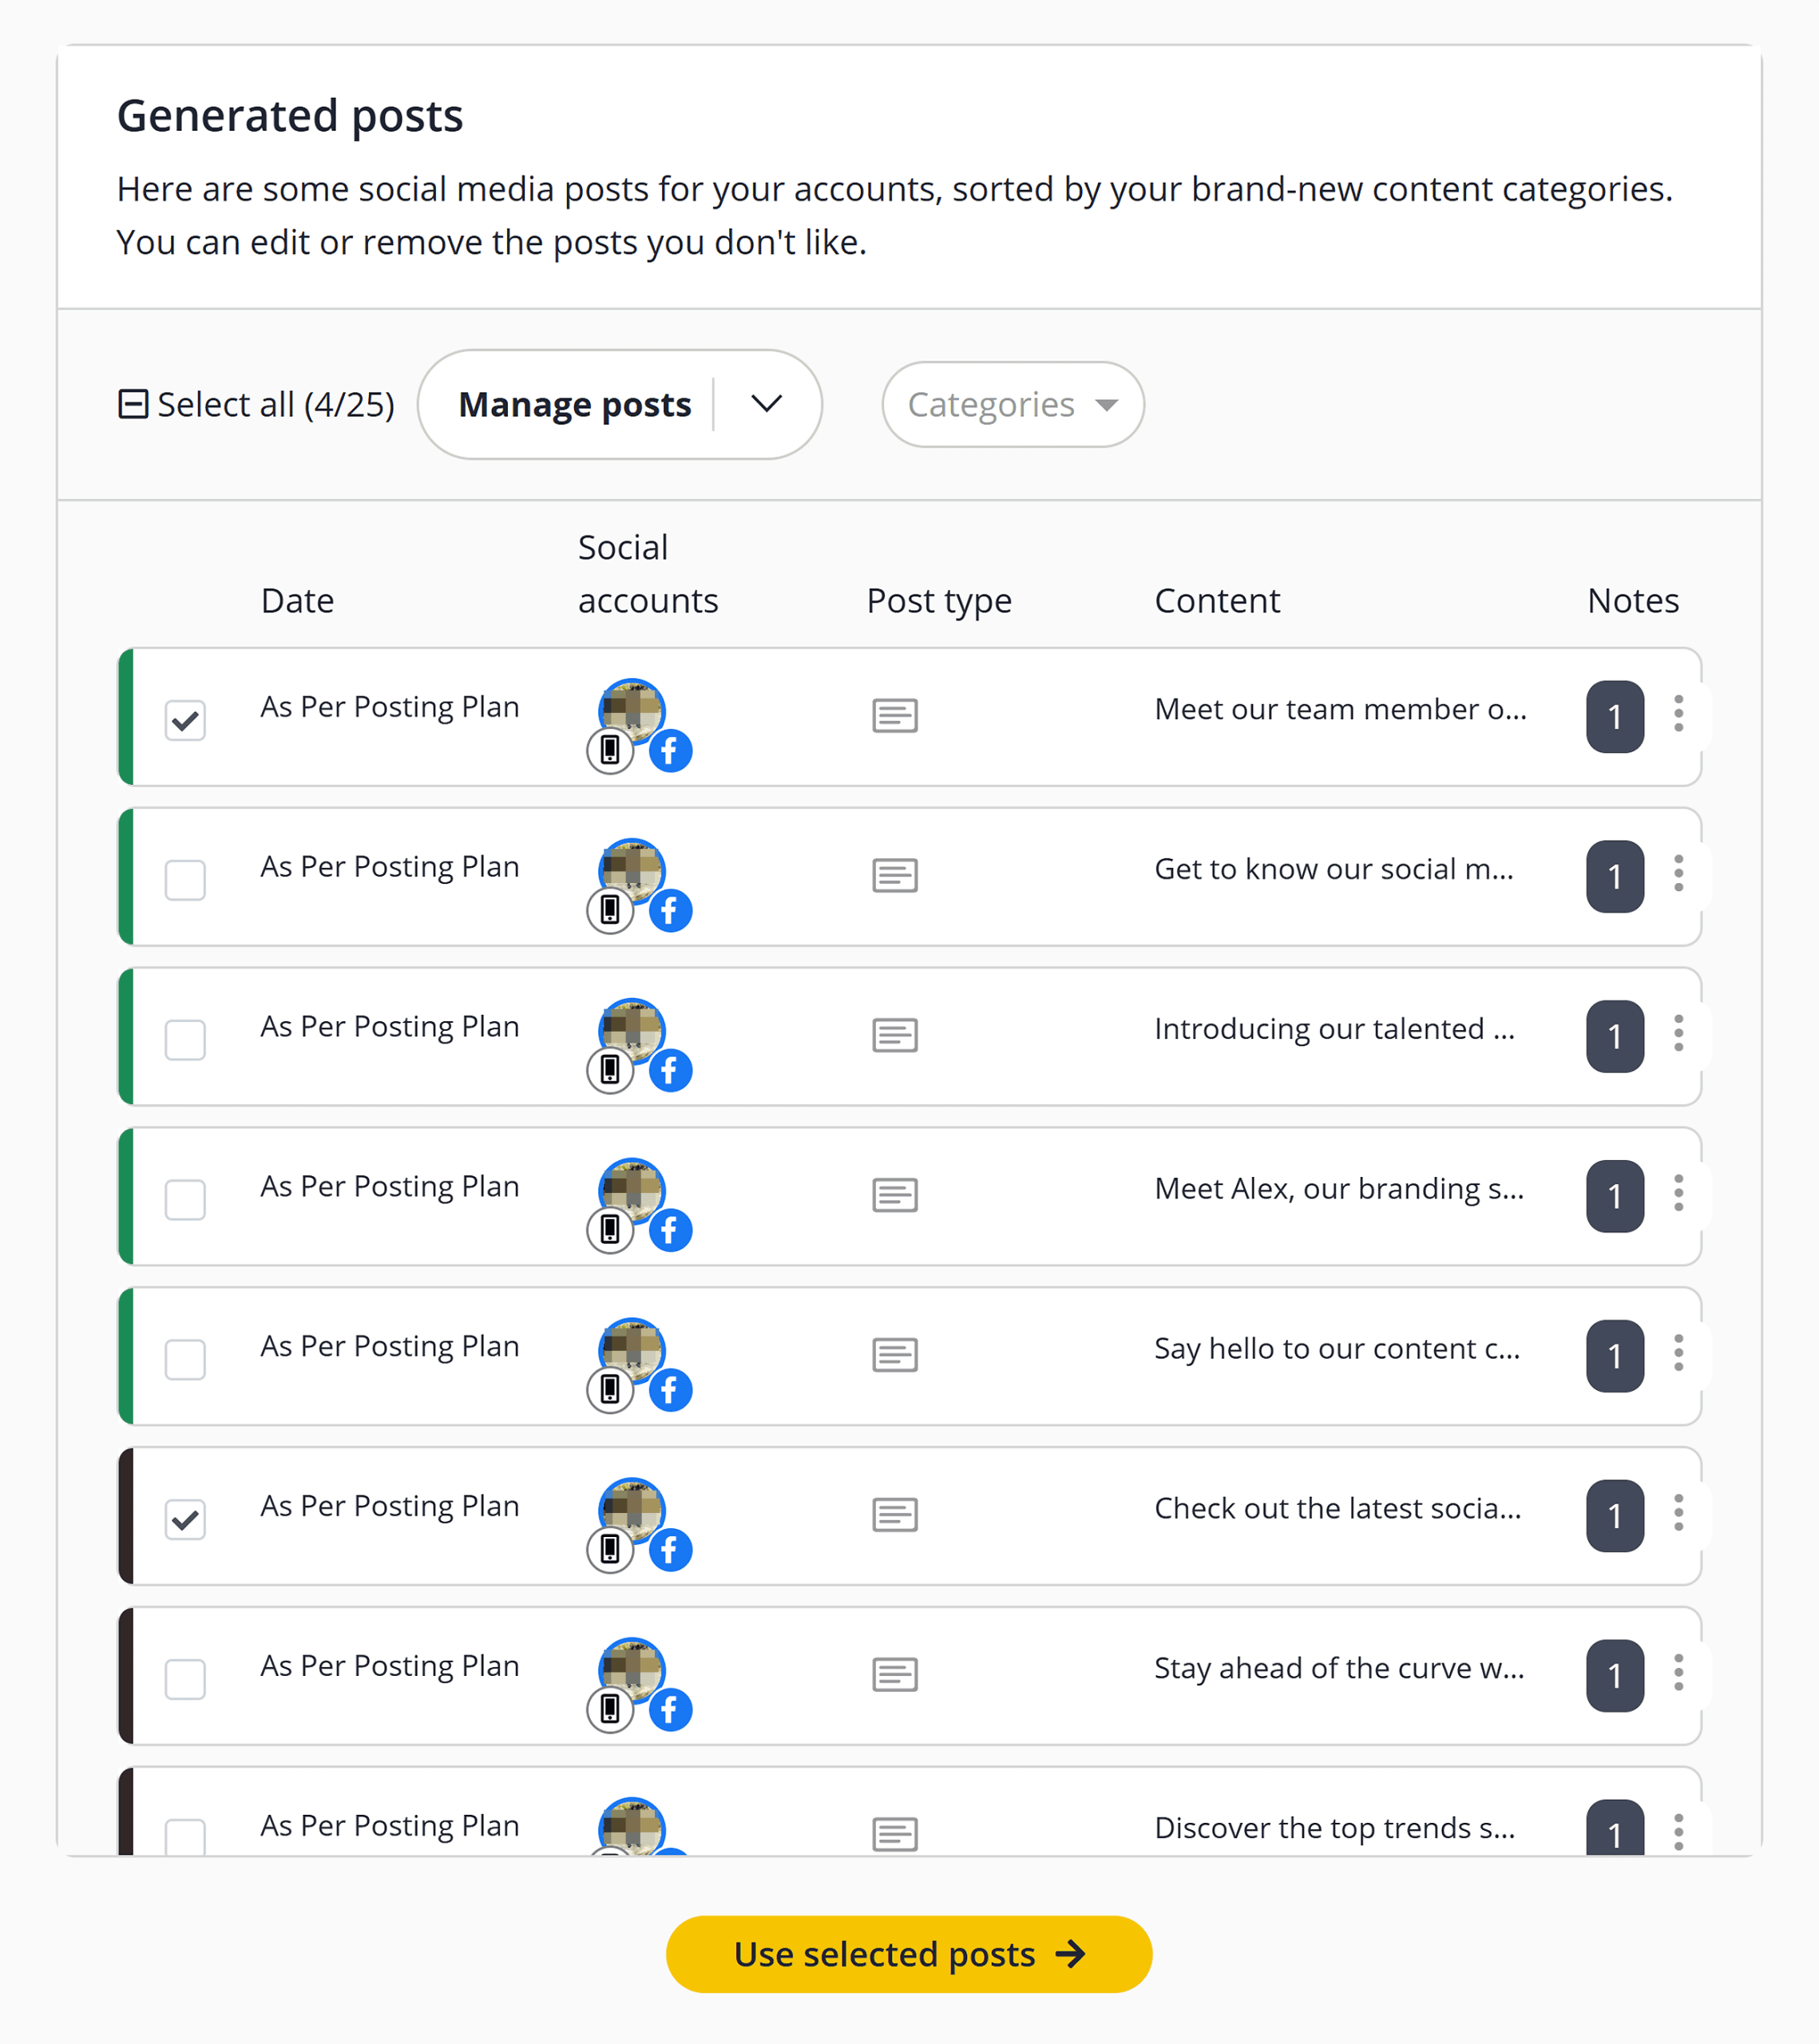The height and width of the screenshot is (2044, 1819).
Task: Click the Manage posts button
Action: click(x=574, y=404)
